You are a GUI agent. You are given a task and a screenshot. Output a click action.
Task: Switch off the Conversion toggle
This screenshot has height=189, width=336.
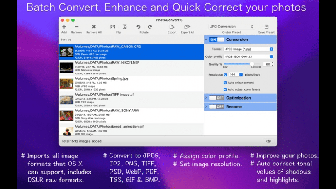tap(216, 40)
